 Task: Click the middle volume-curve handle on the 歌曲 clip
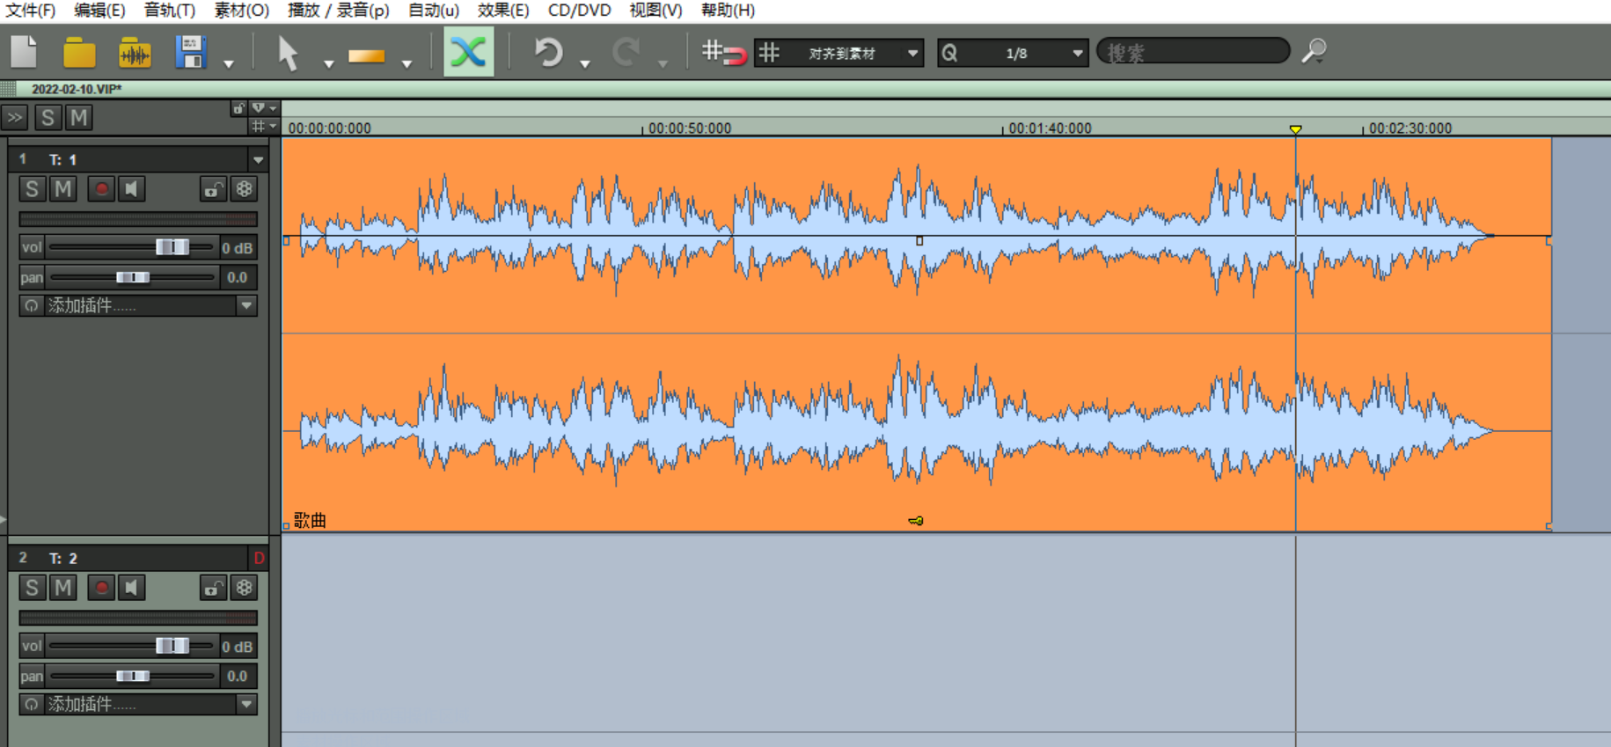coord(919,240)
